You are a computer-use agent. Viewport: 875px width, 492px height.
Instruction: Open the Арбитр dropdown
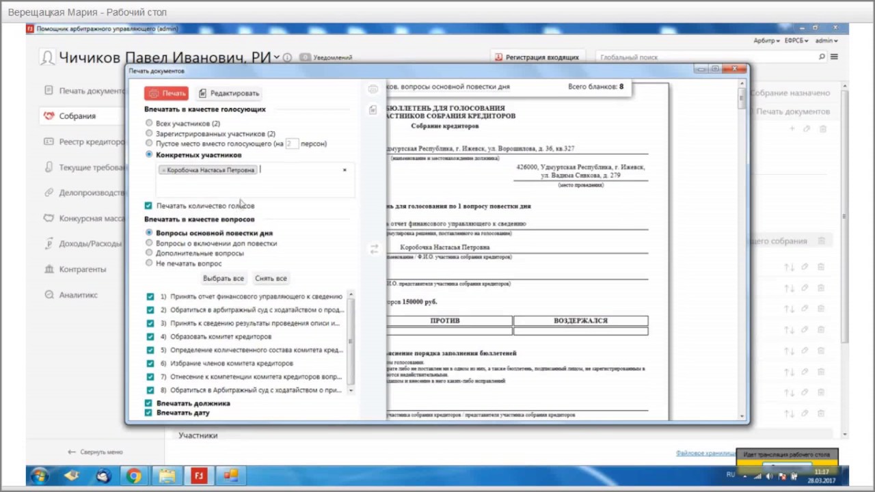click(766, 41)
